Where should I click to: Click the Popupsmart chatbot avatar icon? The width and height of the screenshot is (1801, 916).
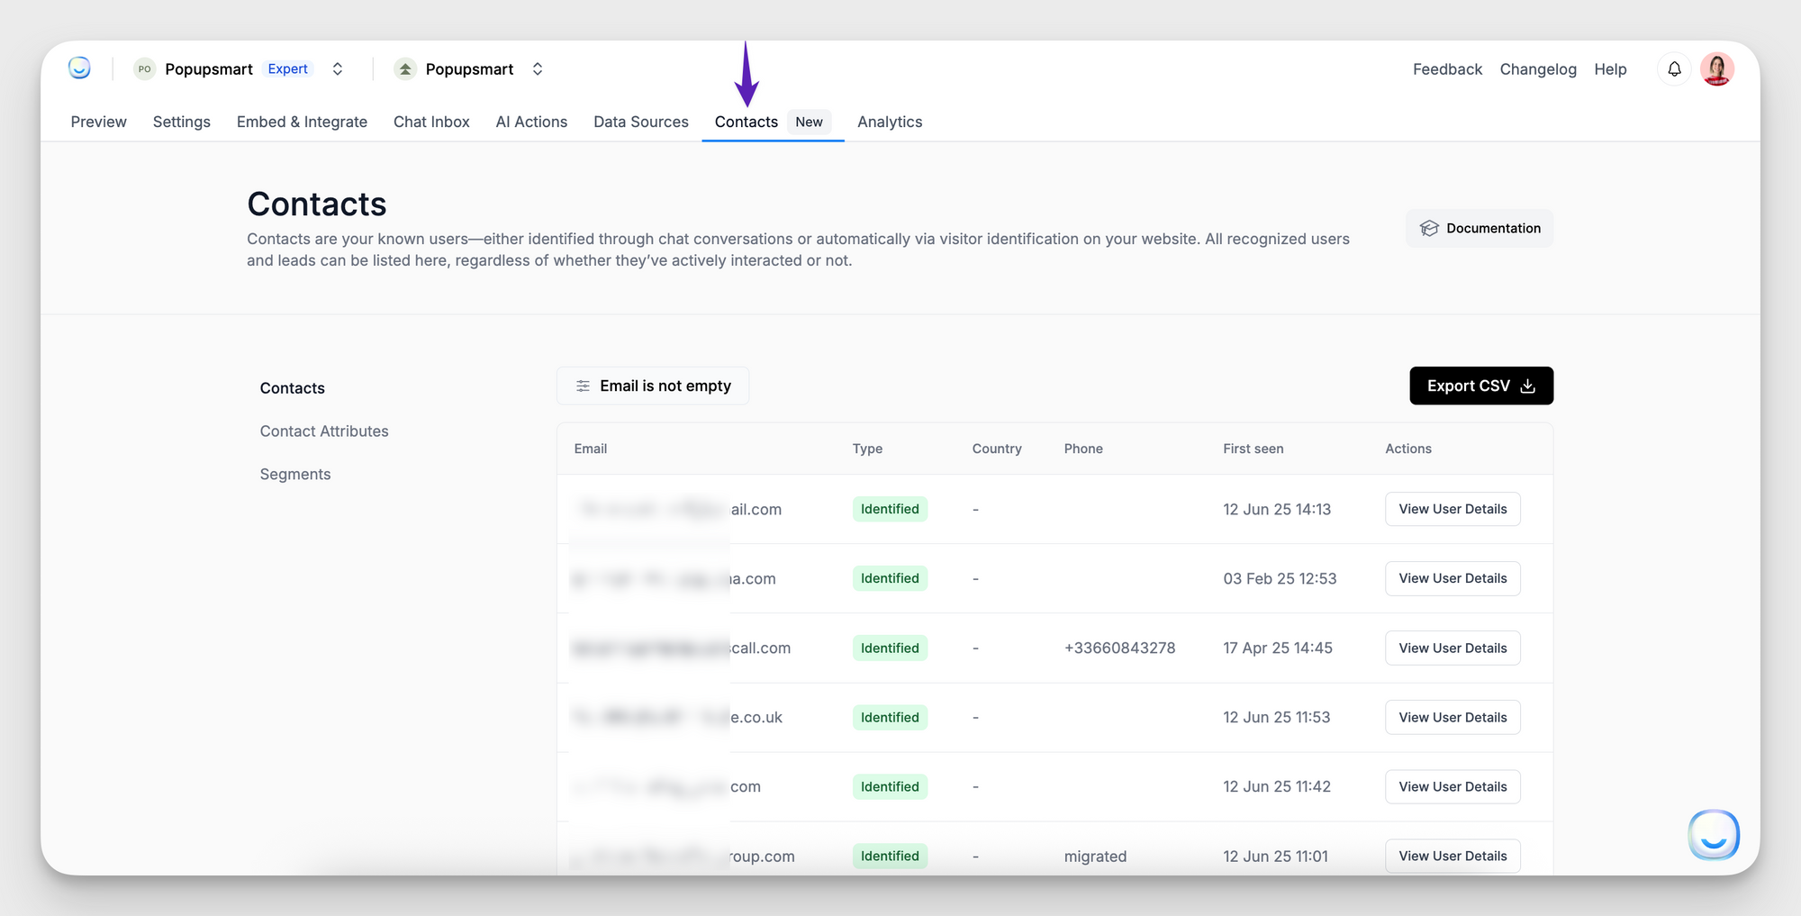tap(405, 69)
